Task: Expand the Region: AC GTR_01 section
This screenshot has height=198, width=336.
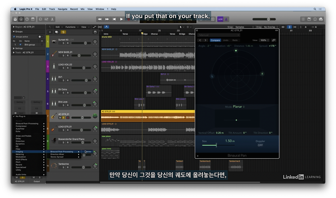Action: (14, 27)
